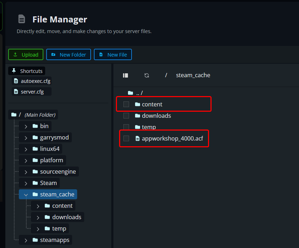The image size is (299, 248).
Task: Expand the sourceengine folder chevron
Action: (x=26, y=172)
